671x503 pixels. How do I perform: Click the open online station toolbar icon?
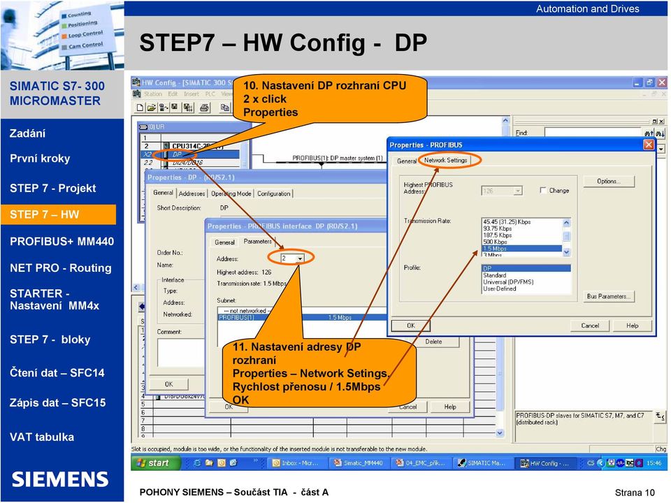164,108
